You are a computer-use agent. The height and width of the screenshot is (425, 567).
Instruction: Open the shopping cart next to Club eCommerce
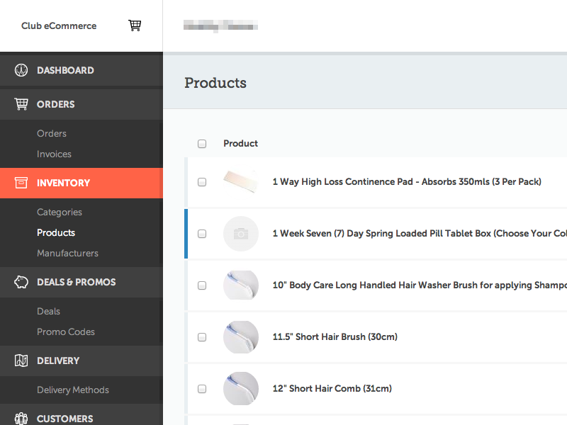coord(135,25)
